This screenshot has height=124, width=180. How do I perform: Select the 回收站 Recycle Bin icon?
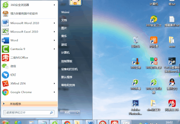pos(136,42)
